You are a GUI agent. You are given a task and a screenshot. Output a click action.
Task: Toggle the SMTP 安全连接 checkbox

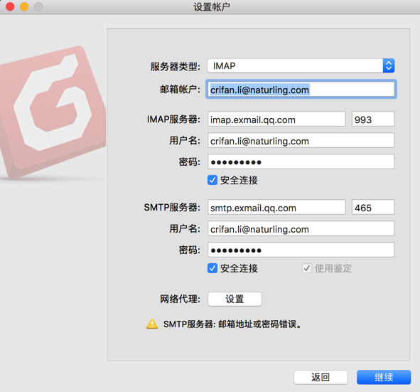coord(212,268)
